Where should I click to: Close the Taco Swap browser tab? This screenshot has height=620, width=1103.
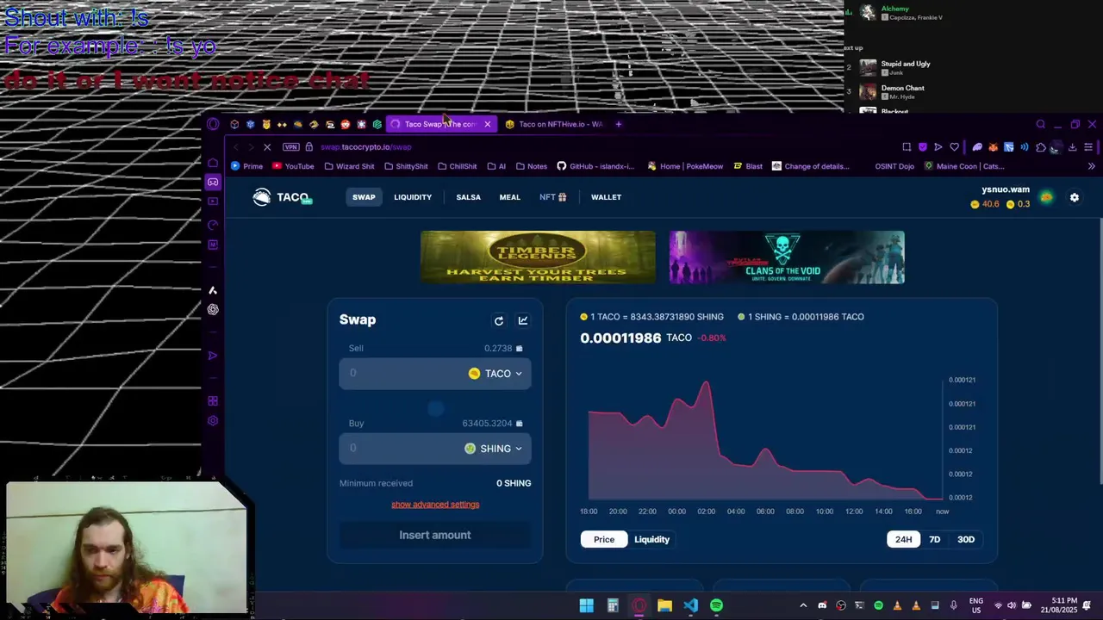[487, 124]
